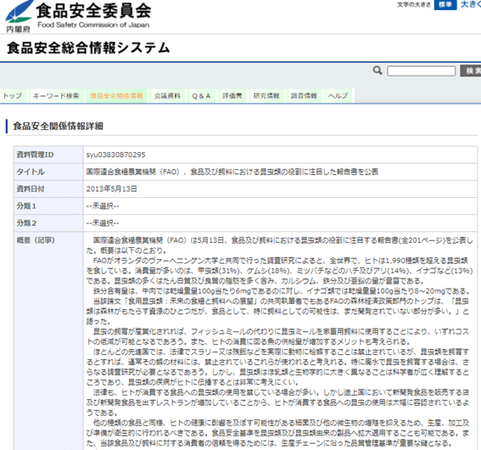Click the document ID syu03830870295
This screenshot has height=450, width=481.
(x=115, y=155)
